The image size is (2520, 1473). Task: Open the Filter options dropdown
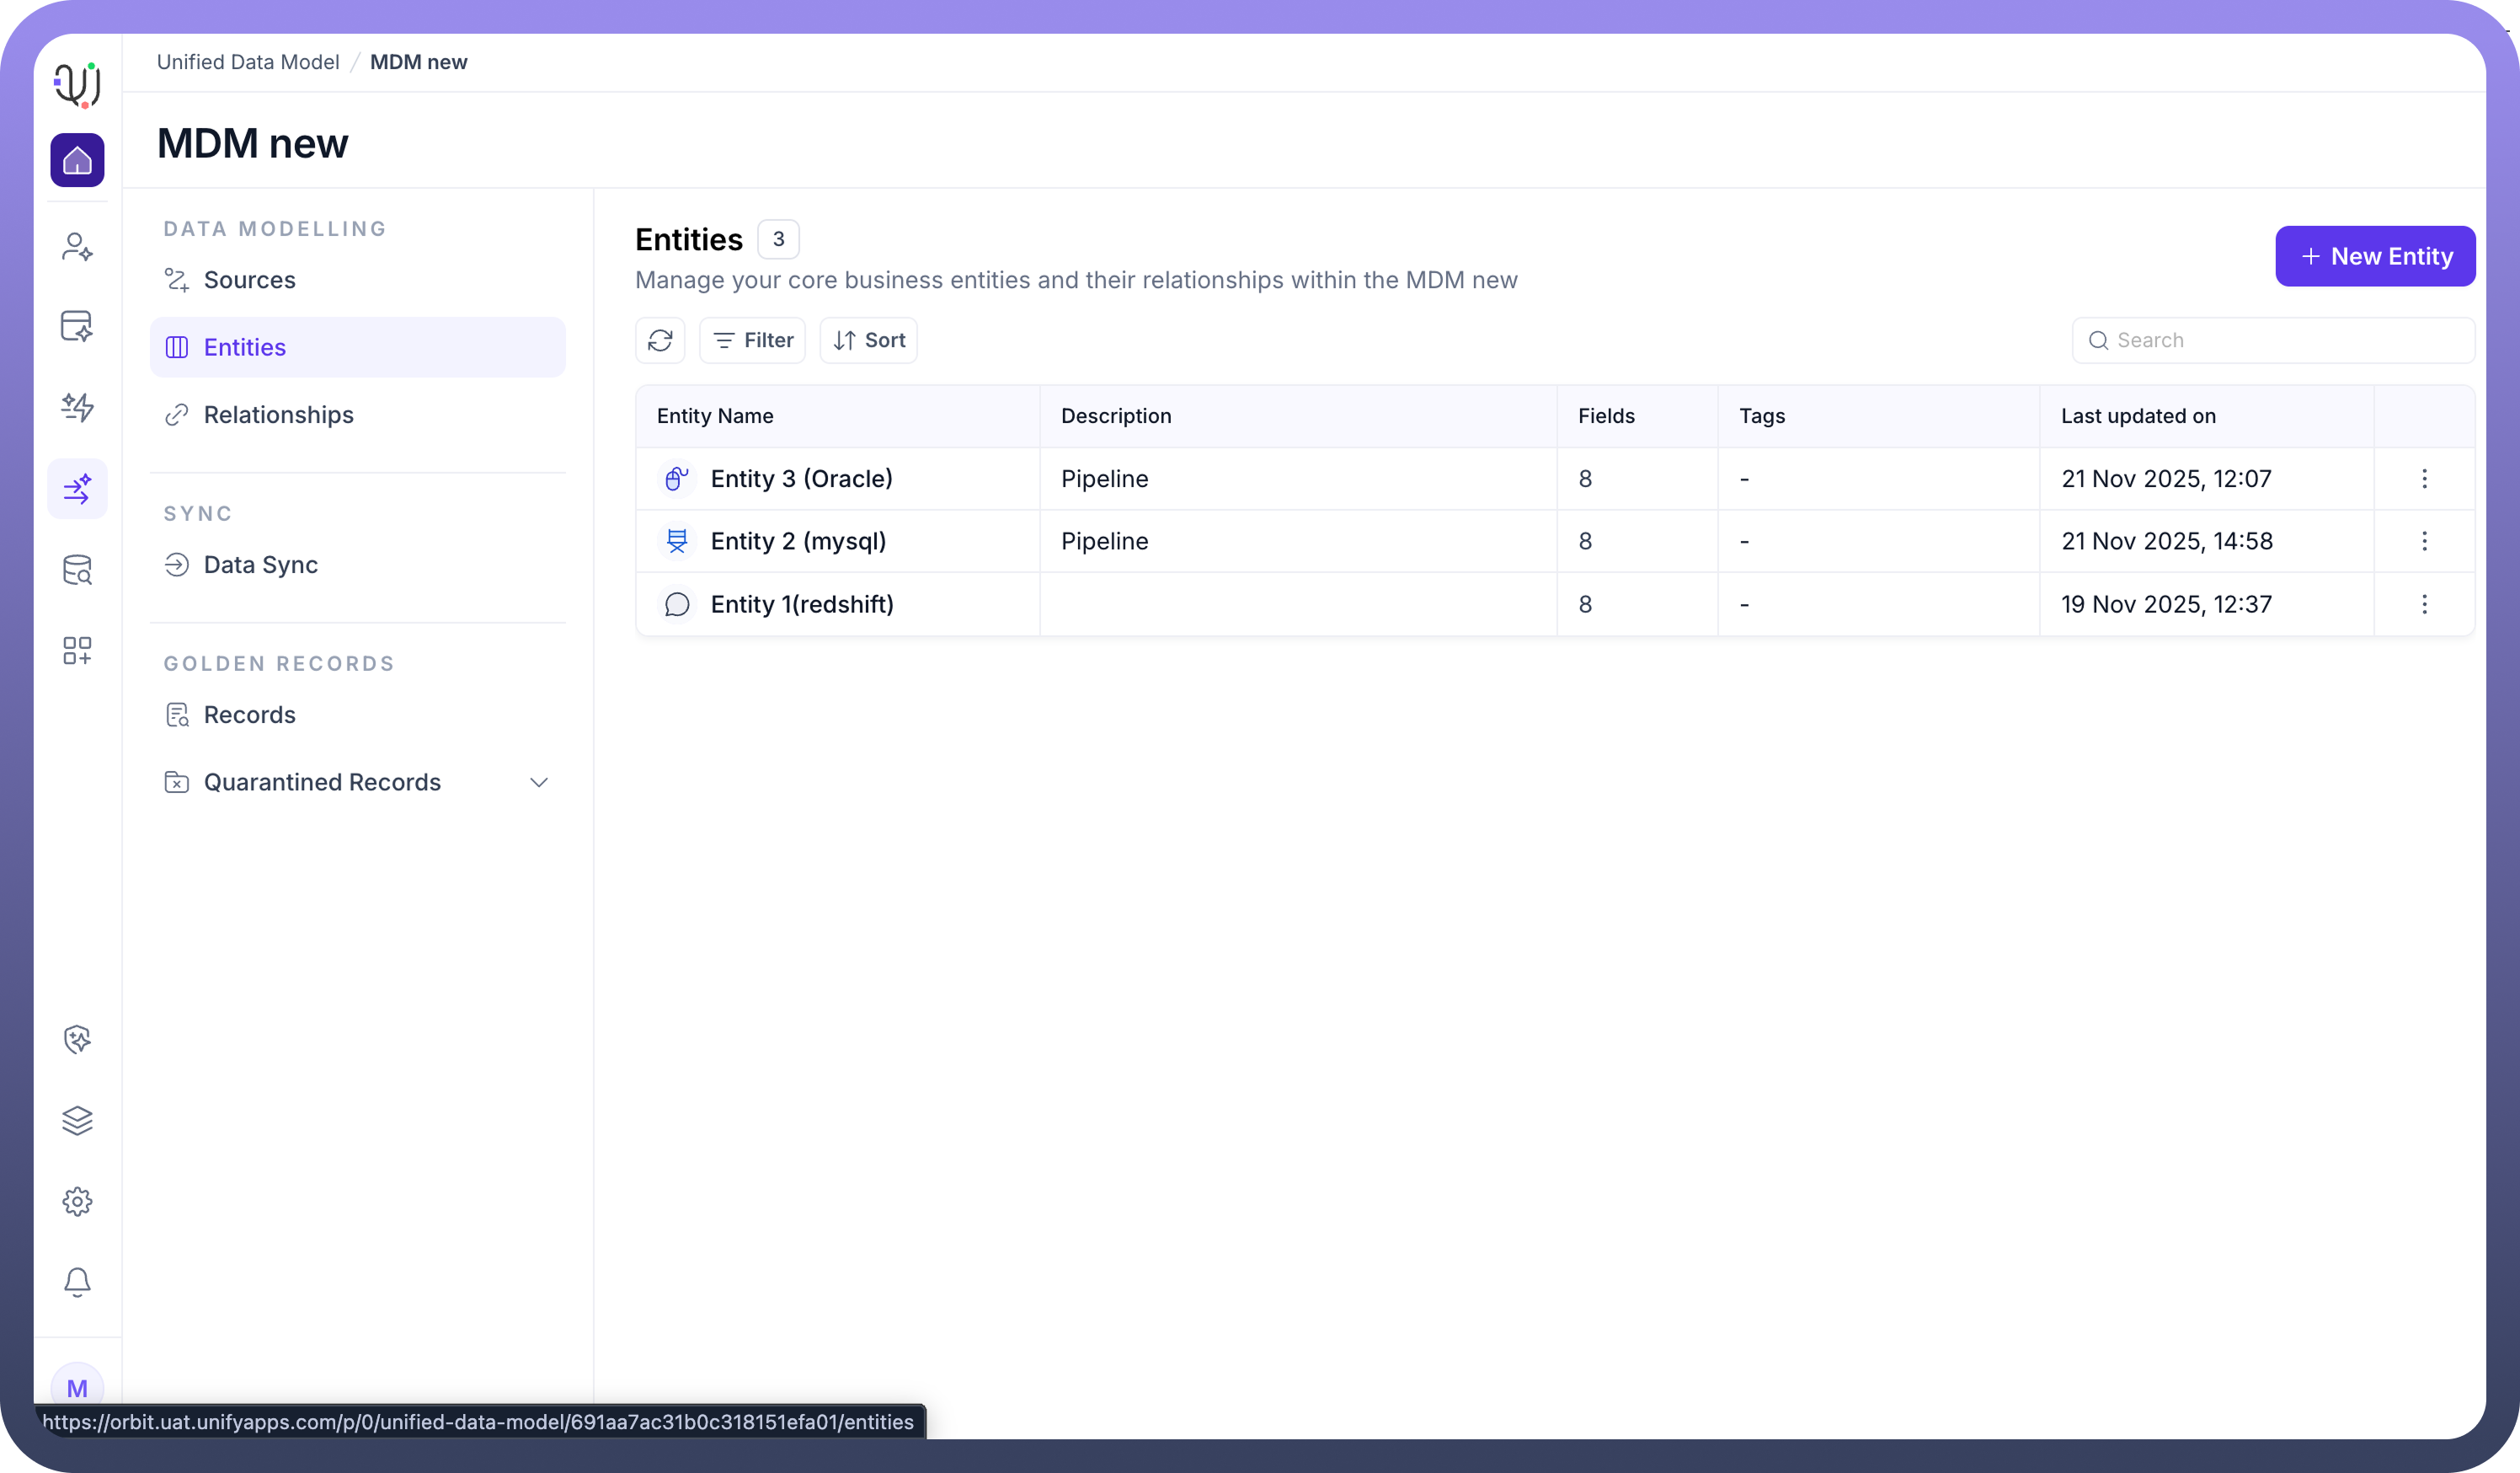(752, 340)
